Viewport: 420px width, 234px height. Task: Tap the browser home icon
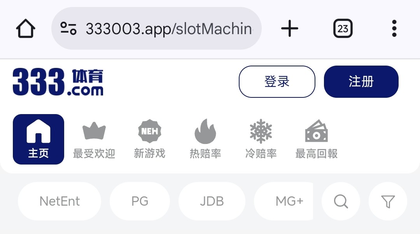26,28
